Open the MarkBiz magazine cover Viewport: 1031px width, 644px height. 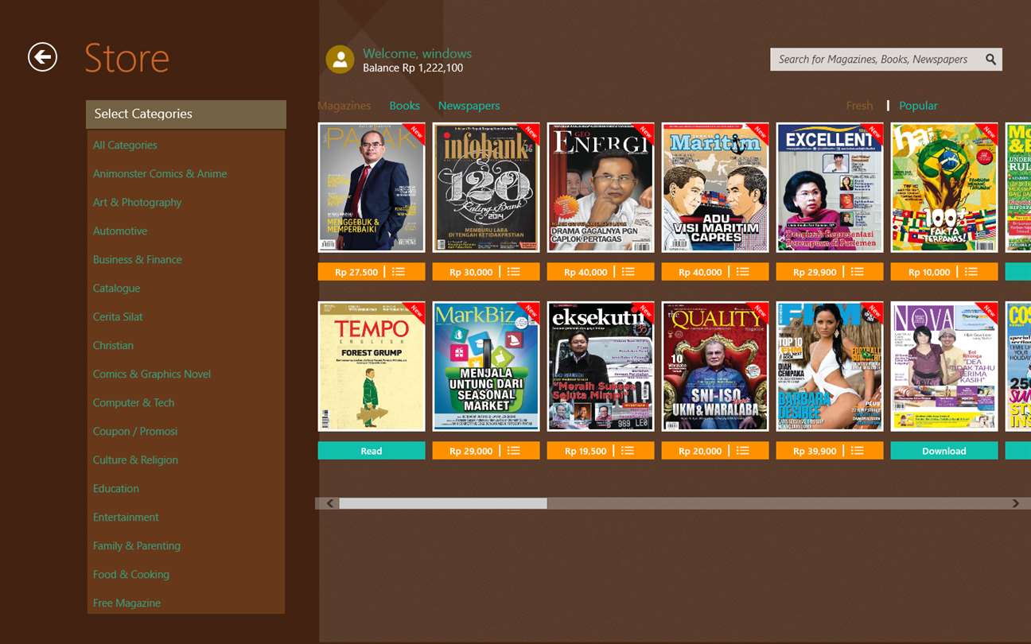click(x=486, y=367)
